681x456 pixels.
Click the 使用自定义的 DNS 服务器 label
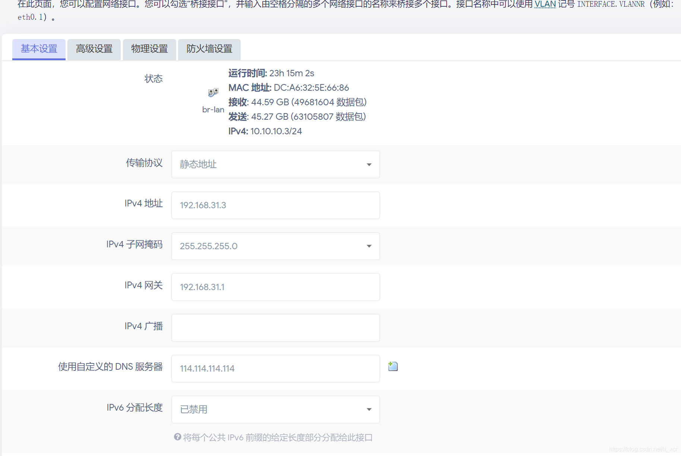click(110, 367)
